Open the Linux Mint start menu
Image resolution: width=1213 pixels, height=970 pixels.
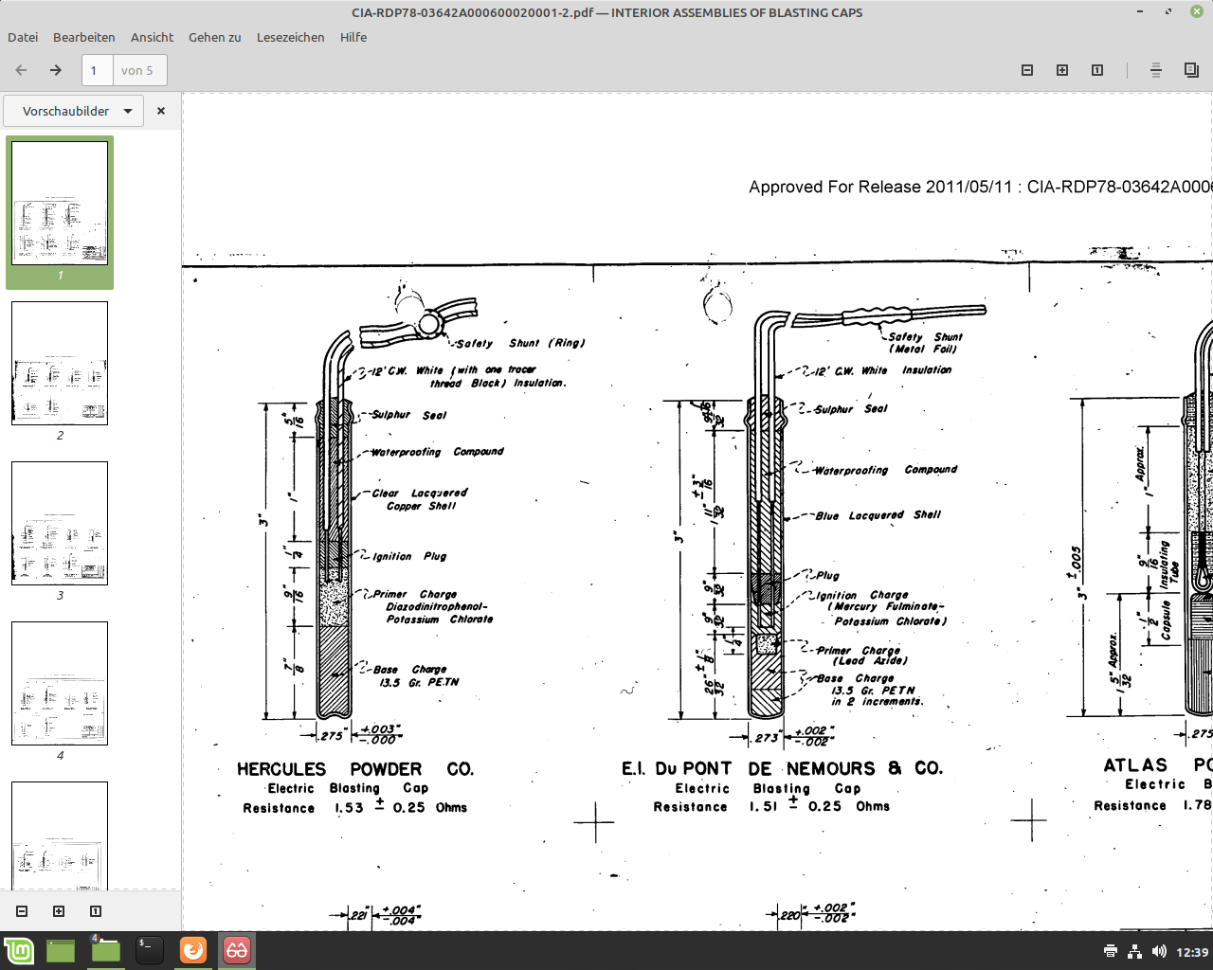coord(19,951)
